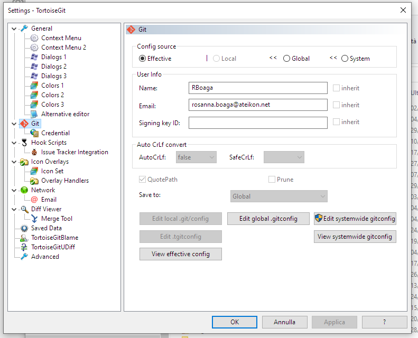
Task: Click the Network globe icon
Action: pyautogui.click(x=24, y=190)
